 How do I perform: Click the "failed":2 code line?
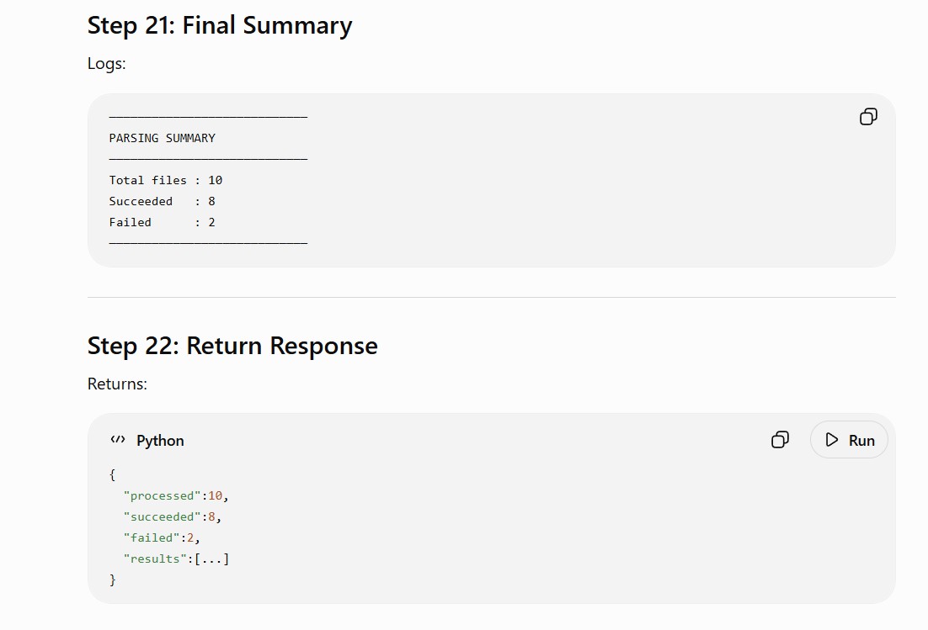[x=162, y=537]
